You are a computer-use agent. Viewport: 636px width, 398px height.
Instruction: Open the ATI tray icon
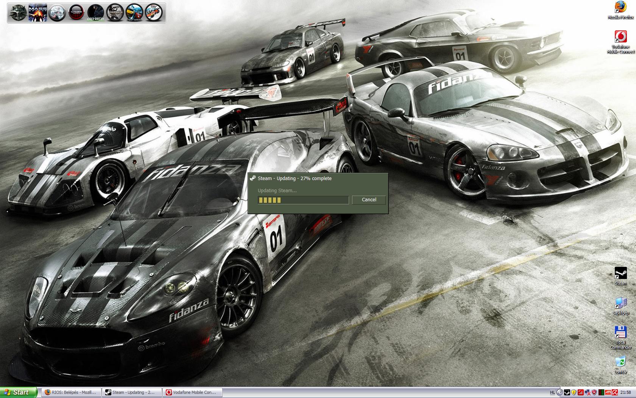[608, 392]
